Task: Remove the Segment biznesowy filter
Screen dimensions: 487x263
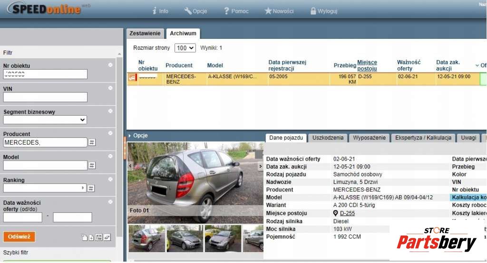Action: (x=110, y=111)
